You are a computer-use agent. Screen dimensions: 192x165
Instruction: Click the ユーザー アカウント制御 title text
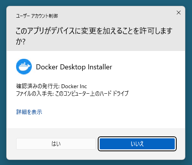(x=37, y=16)
